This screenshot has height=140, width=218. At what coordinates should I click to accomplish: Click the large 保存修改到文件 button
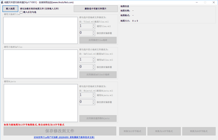click(x=60, y=131)
